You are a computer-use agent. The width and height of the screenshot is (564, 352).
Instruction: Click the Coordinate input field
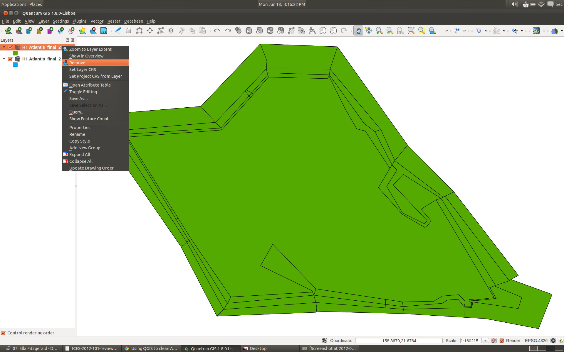(398, 341)
